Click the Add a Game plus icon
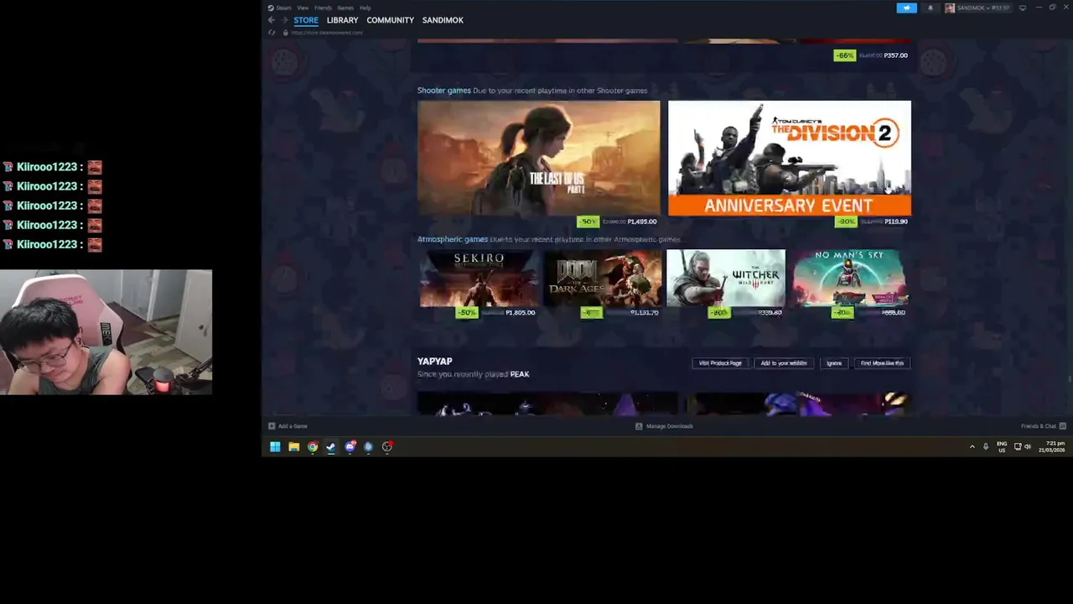This screenshot has height=604, width=1073. [271, 426]
